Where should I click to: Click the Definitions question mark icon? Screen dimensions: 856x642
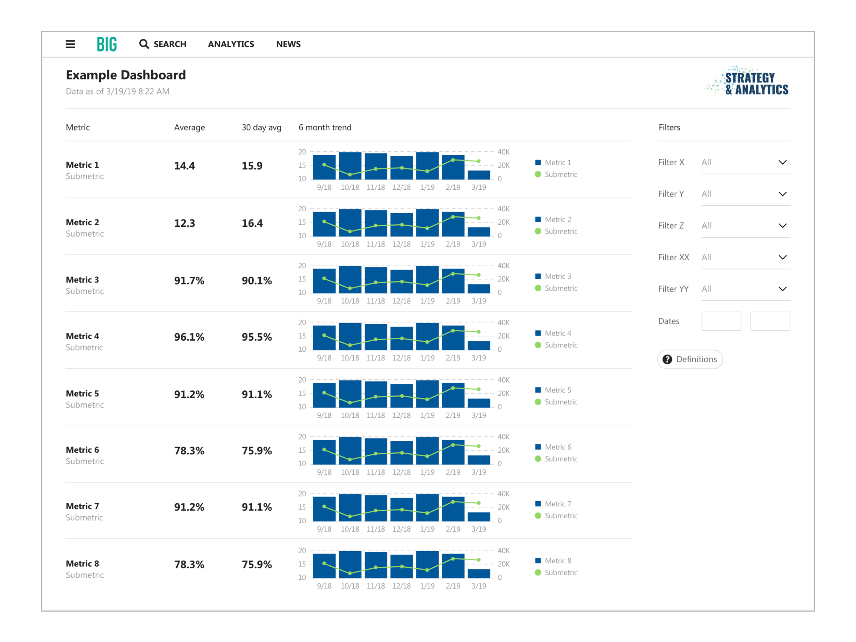point(667,360)
